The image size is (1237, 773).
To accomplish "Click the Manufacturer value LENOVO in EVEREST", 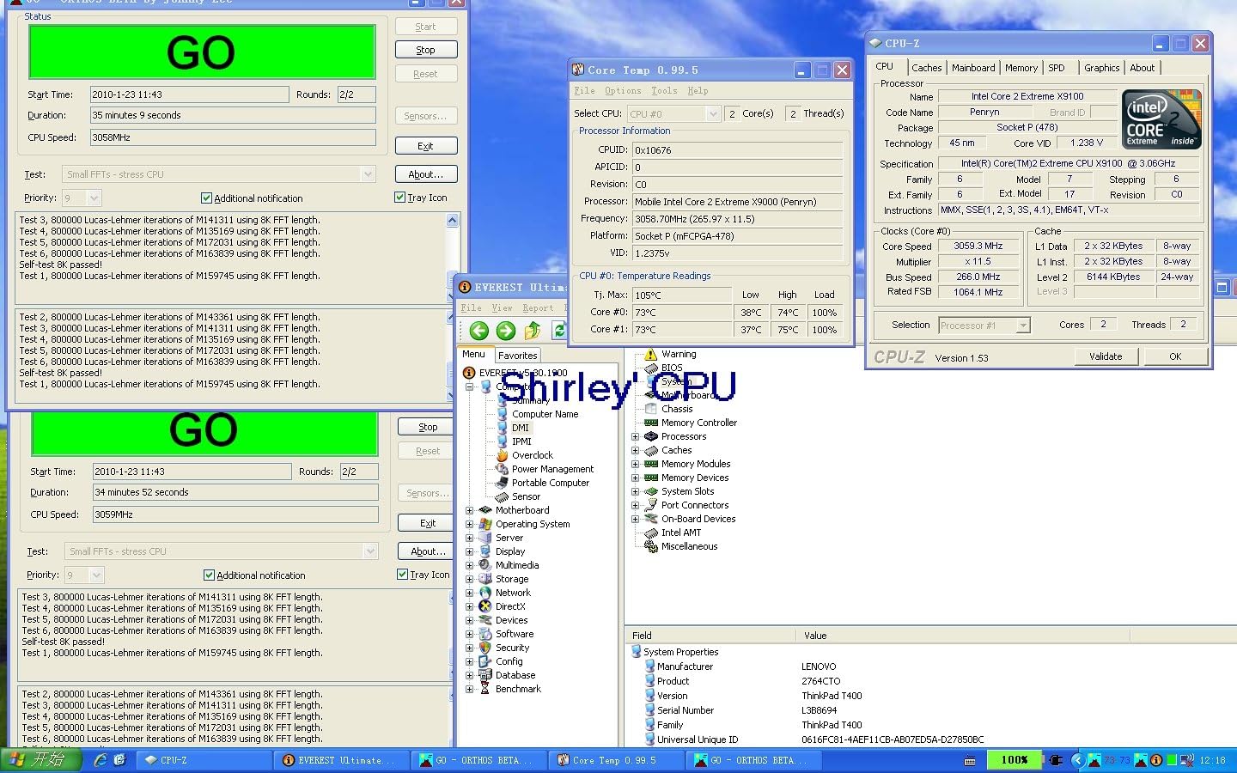I will pos(819,666).
